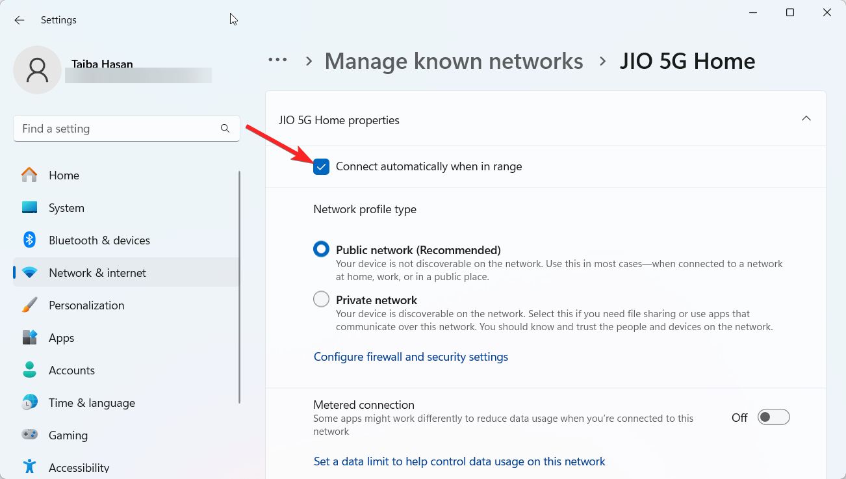Click the Bluetooth icon in sidebar
846x479 pixels.
click(x=29, y=240)
